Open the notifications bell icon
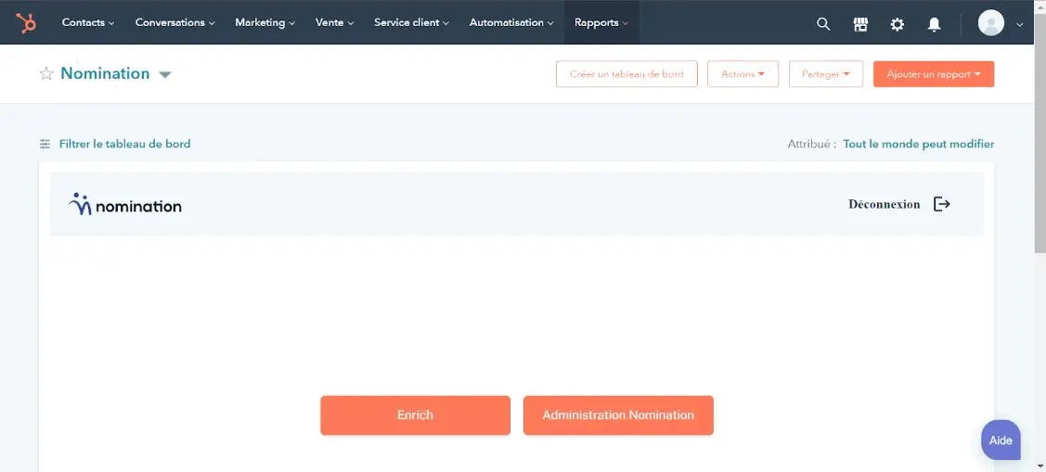The height and width of the screenshot is (472, 1046). click(934, 24)
